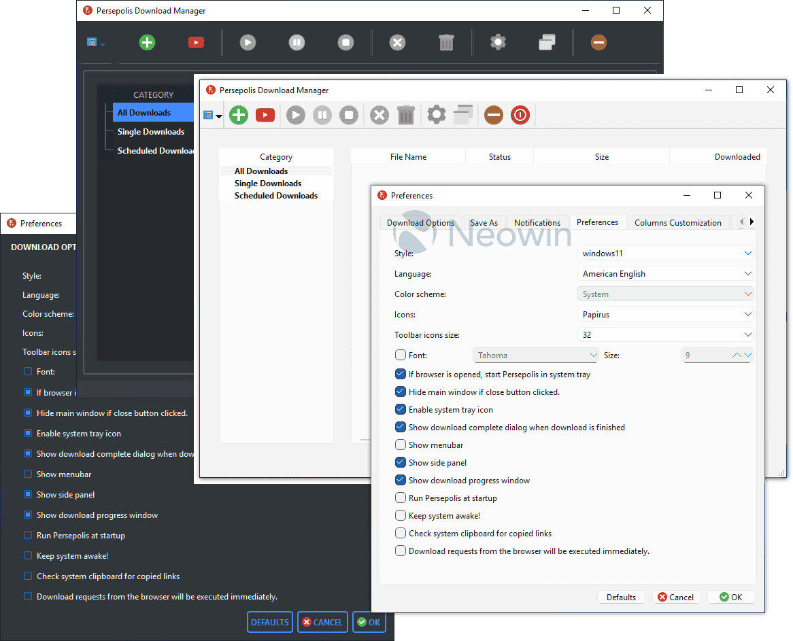Click Defaults button in light Preferences
Screen dimensions: 793x641
pos(621,597)
